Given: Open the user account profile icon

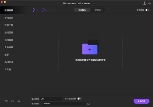Looking at the screenshot, I should (x=145, y=3).
